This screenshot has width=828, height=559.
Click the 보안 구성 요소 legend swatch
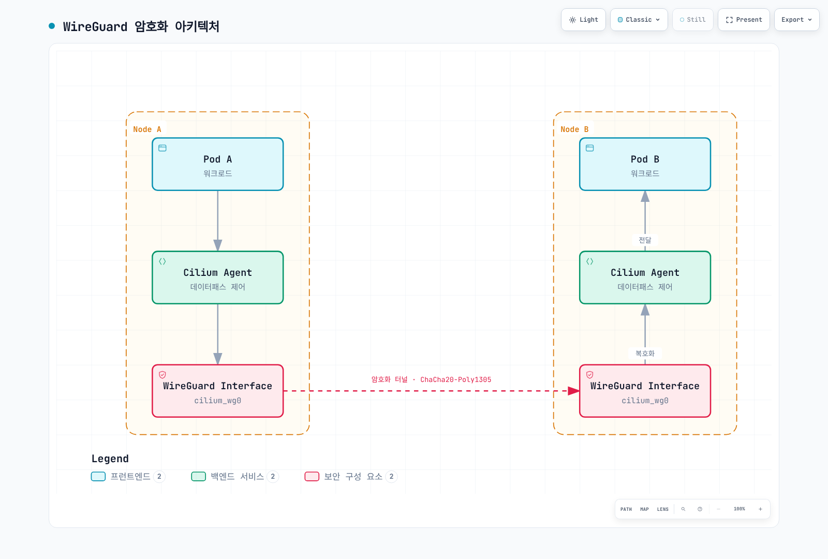tap(312, 477)
